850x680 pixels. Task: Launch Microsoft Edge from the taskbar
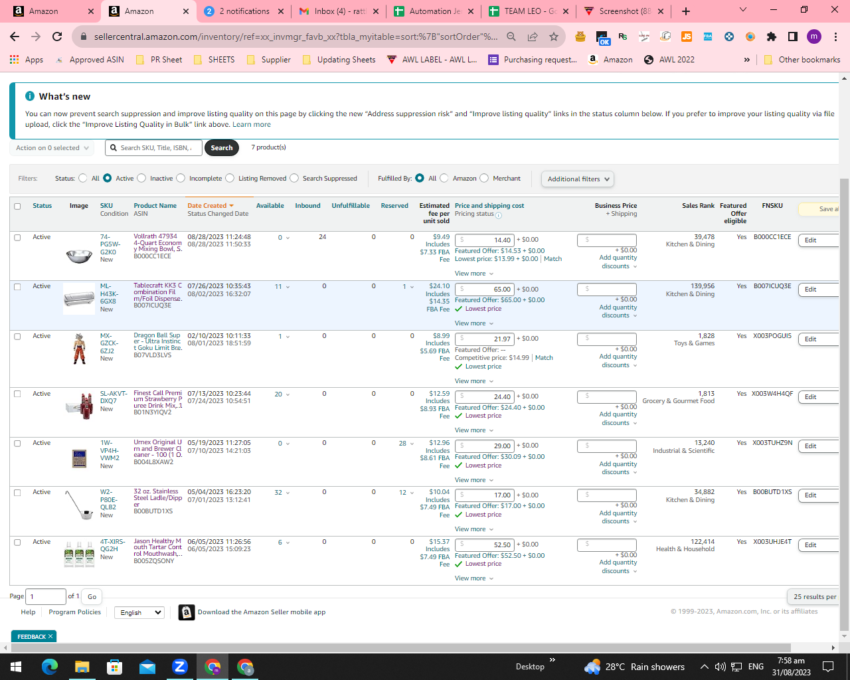tap(50, 667)
